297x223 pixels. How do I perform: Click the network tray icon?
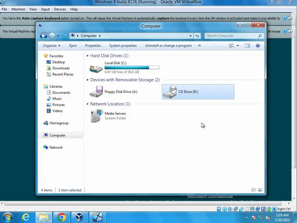261,217
